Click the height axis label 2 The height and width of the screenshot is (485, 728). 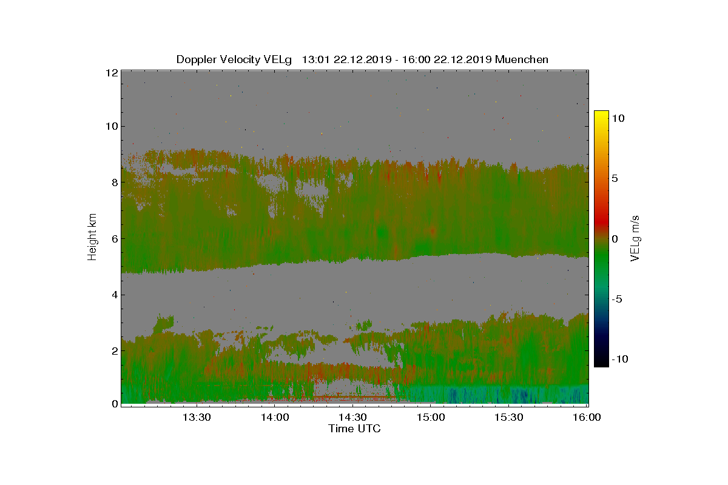coord(114,351)
